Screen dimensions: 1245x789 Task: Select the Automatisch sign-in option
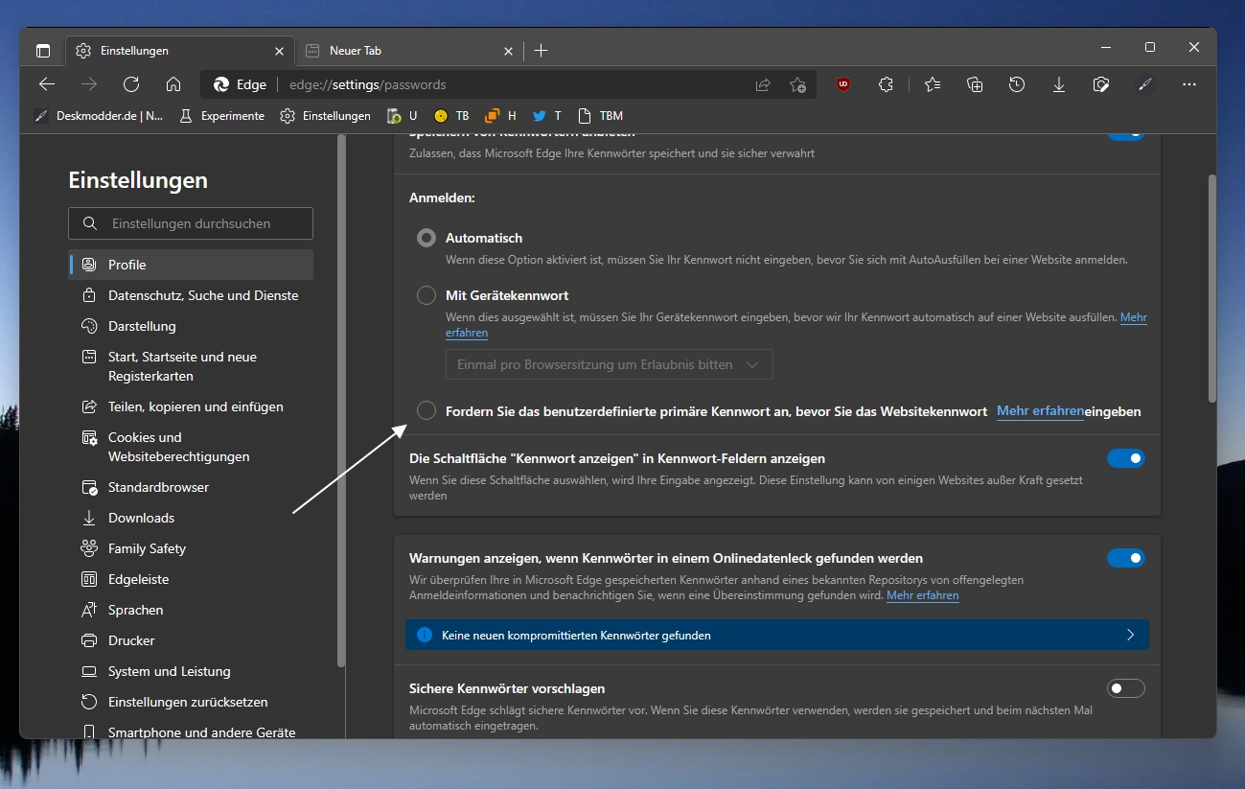coord(427,238)
